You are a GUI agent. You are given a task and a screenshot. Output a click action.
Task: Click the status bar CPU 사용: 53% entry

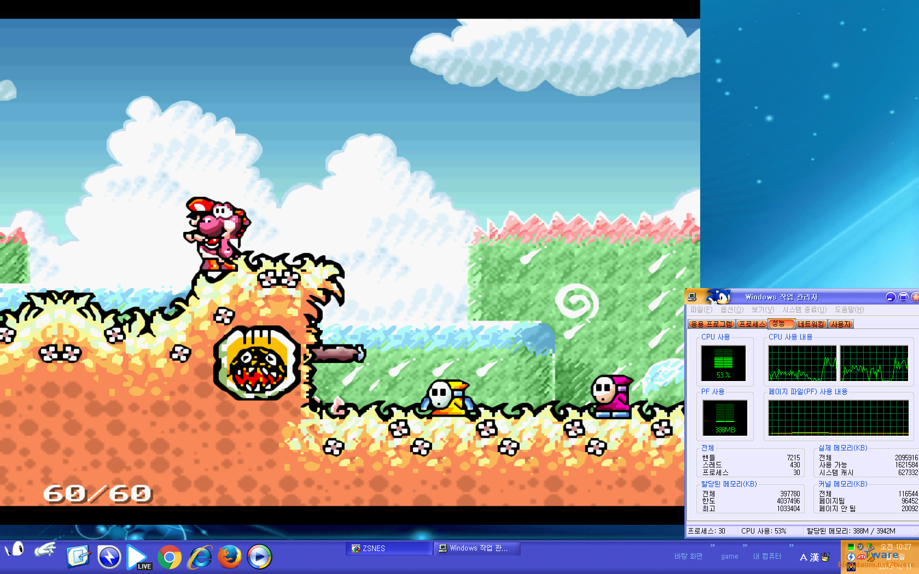click(x=764, y=531)
